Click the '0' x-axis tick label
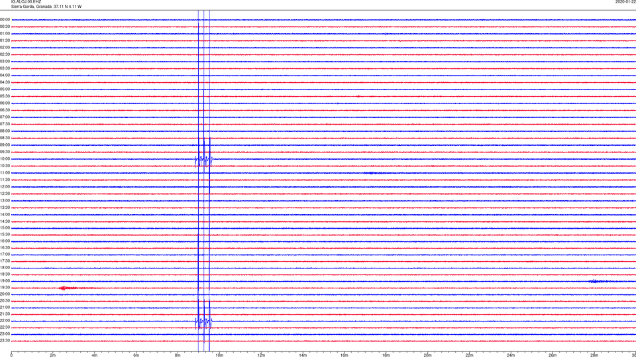This screenshot has width=636, height=358. click(11, 355)
